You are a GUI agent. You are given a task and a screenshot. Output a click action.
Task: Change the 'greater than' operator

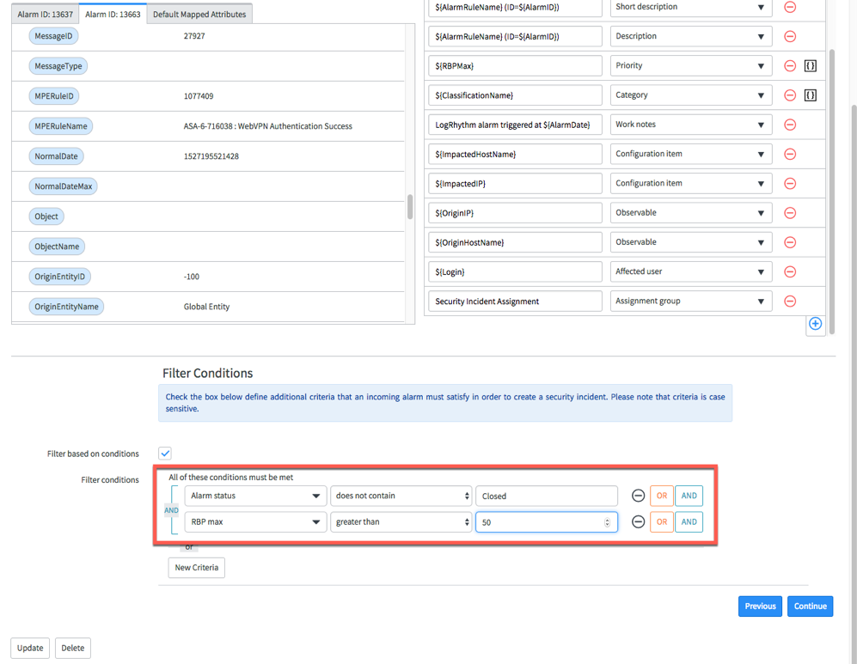(401, 522)
